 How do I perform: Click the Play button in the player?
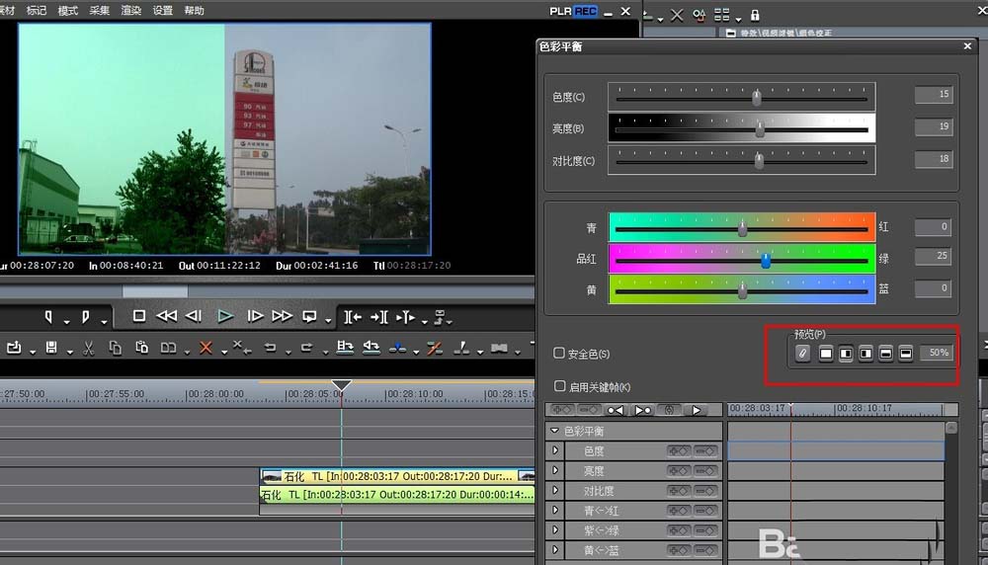tap(225, 316)
